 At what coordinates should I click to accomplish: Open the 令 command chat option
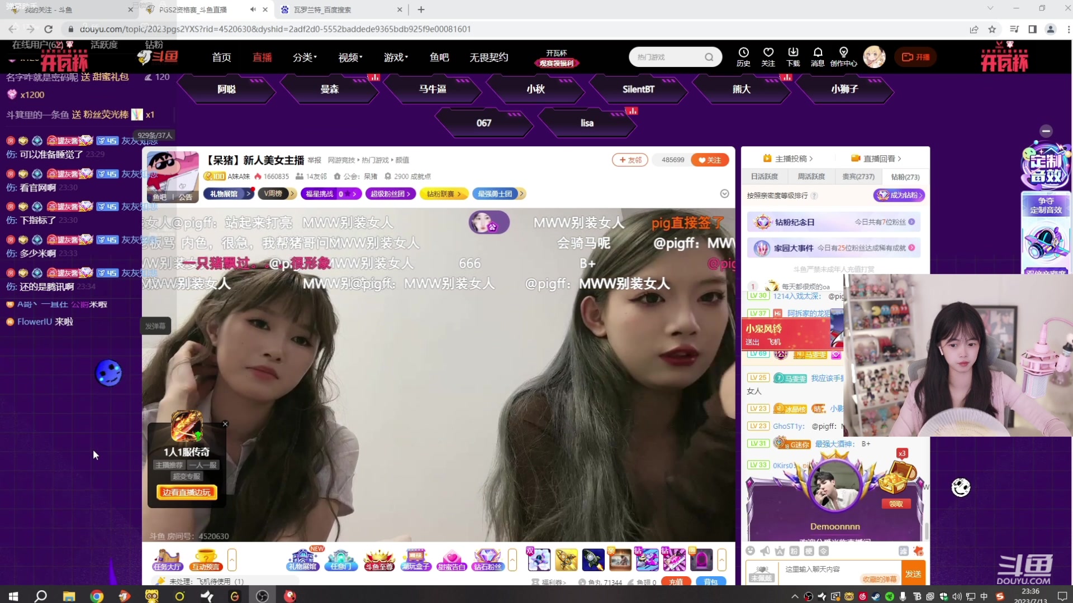click(823, 551)
